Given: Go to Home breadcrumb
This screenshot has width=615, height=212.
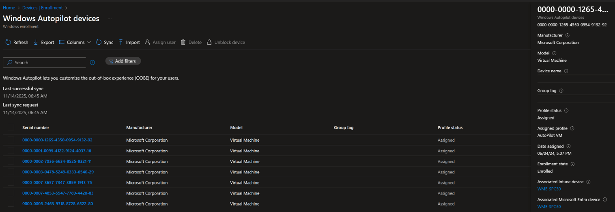Looking at the screenshot, I should click(9, 8).
